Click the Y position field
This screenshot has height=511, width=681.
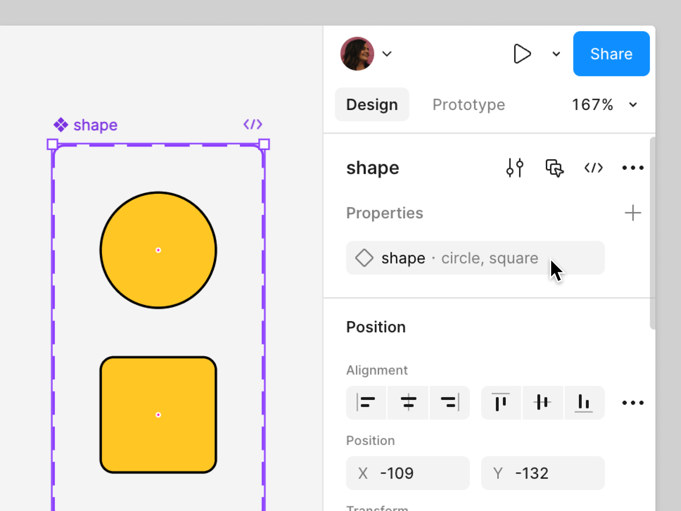click(x=543, y=473)
